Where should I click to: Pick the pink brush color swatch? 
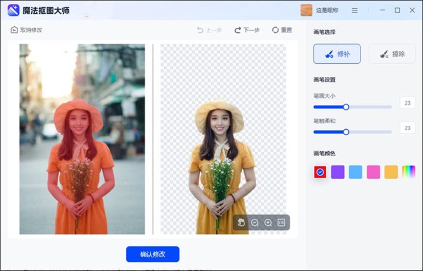(x=374, y=172)
